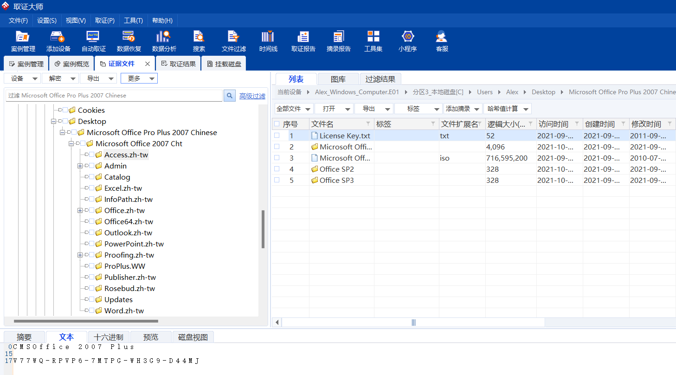Open the 解密 dropdown

coord(60,78)
